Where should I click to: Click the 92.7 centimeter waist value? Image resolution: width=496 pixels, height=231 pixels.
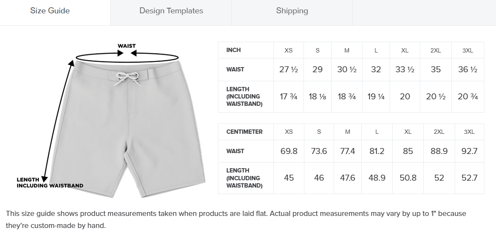point(469,151)
